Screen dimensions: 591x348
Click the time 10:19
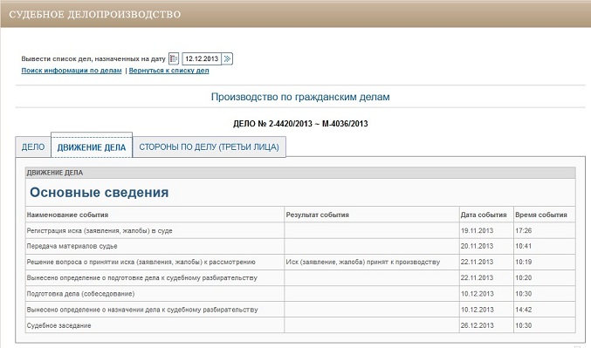pyautogui.click(x=524, y=262)
